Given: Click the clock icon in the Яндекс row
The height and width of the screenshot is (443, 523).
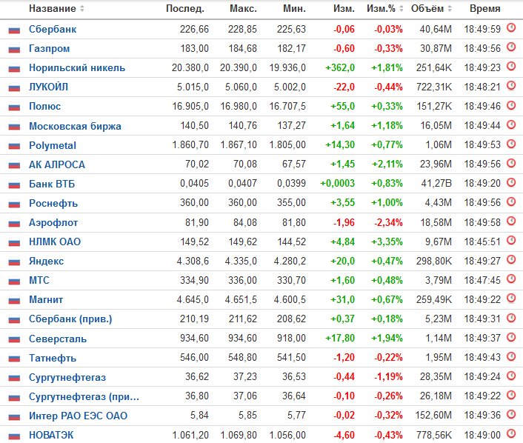Looking at the screenshot, I should click(x=511, y=259).
